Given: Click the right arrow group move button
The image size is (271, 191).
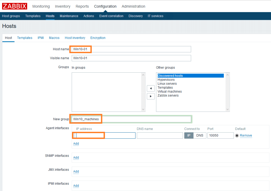Looking at the screenshot, I should point(151,96).
